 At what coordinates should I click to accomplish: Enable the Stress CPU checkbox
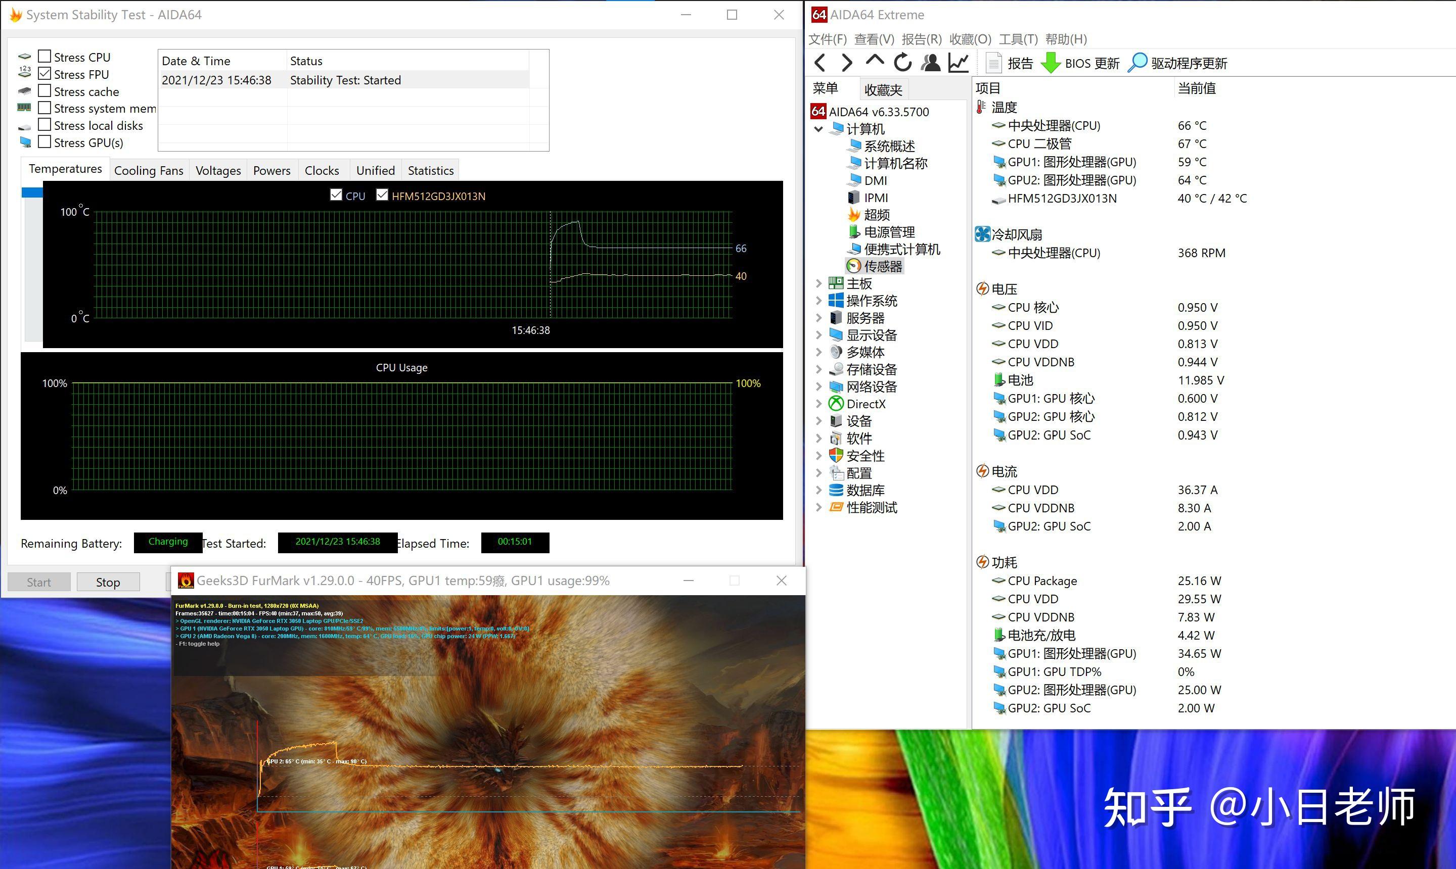pyautogui.click(x=44, y=57)
